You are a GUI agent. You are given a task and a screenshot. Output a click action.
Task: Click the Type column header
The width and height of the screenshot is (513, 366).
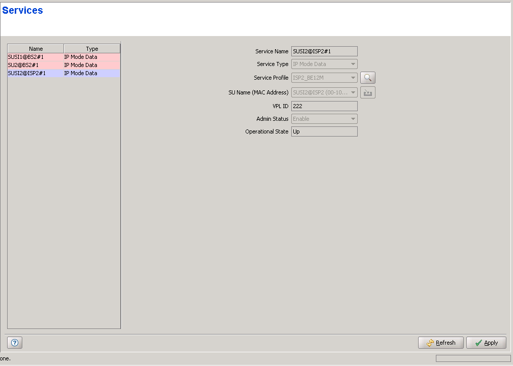click(92, 49)
